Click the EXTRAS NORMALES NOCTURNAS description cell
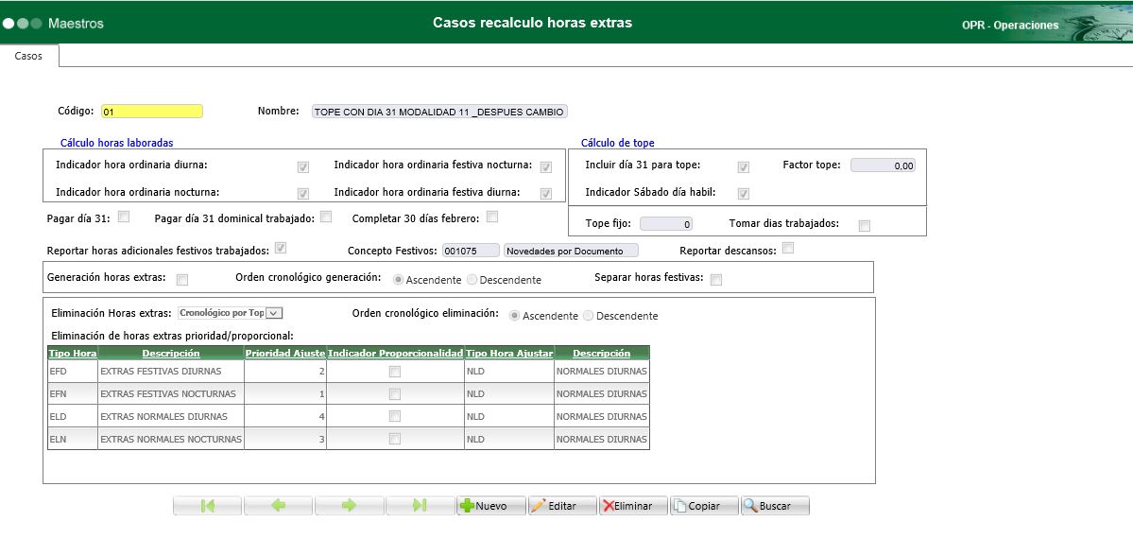Viewport: 1133px width, 539px height. pyautogui.click(x=170, y=439)
